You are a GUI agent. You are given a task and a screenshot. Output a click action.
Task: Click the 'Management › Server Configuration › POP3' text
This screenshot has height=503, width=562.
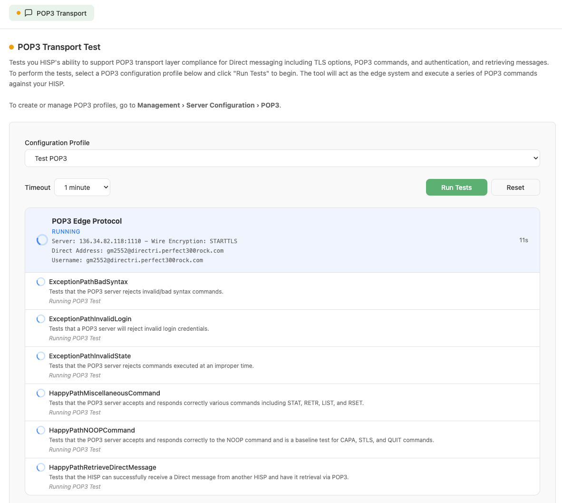(208, 105)
